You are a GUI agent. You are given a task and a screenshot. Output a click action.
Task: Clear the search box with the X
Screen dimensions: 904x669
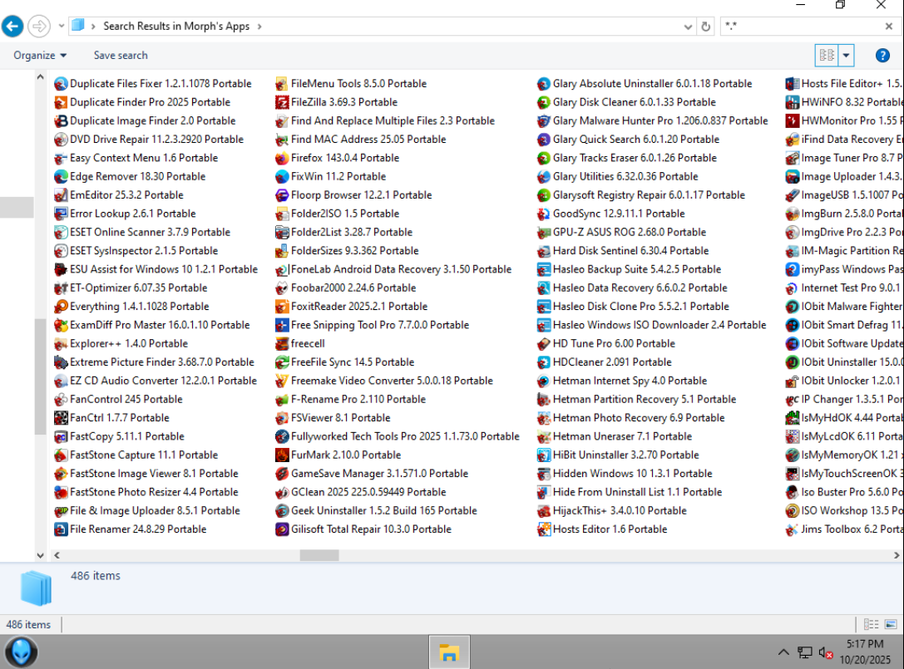888,27
